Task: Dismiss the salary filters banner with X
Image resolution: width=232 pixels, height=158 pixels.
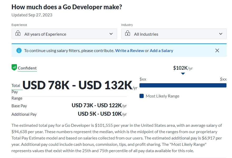Action: [x=217, y=50]
